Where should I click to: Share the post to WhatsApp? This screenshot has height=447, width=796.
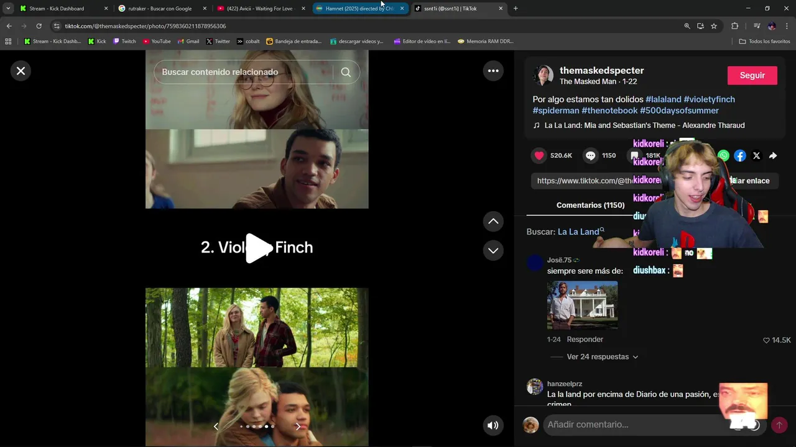[723, 156]
